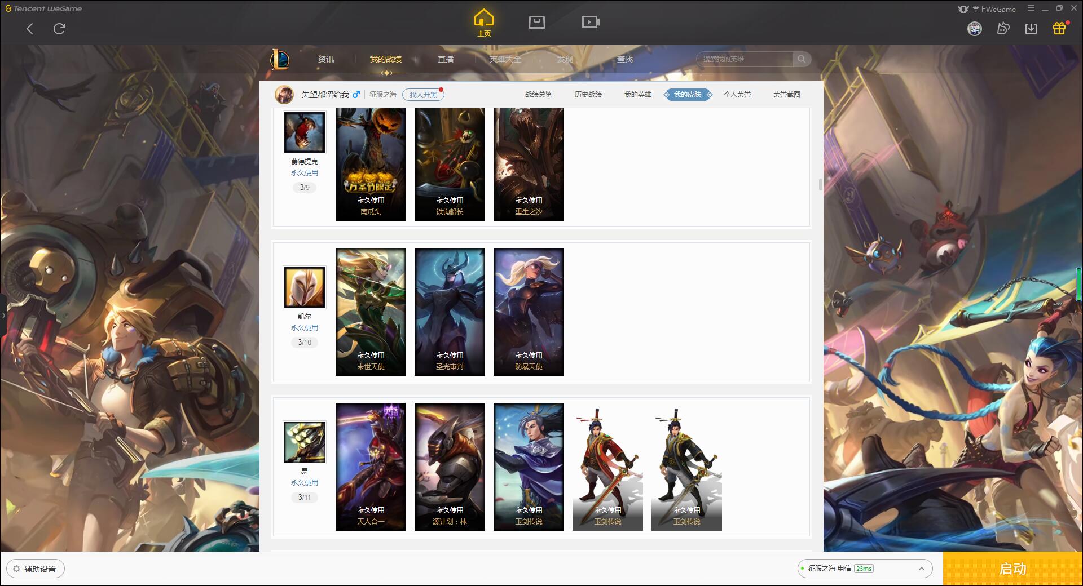Click the search magnifier button

coord(802,59)
